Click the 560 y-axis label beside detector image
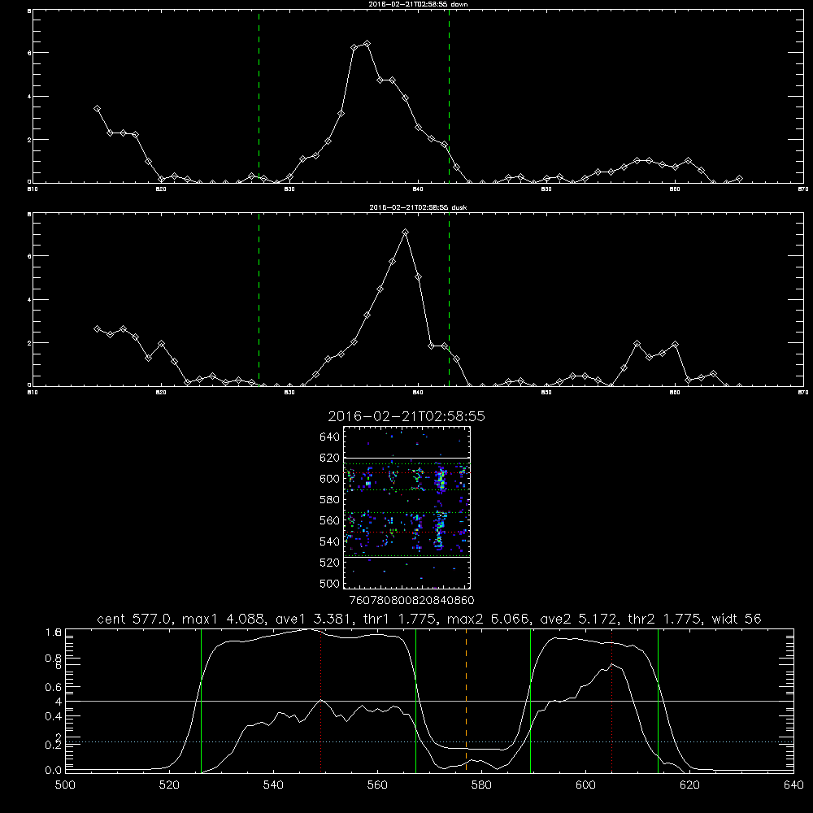The width and height of the screenshot is (813, 813). coord(330,520)
